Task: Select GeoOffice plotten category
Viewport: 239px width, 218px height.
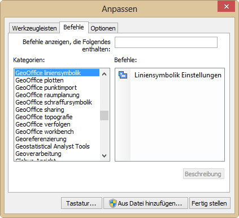Action: [x=57, y=80]
